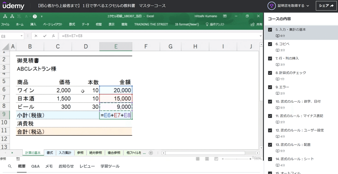The width and height of the screenshot is (338, 174).
Task: Click cell E8 containing 9,000
Action: click(116, 107)
